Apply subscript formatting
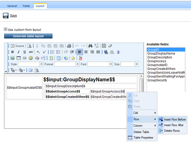The height and width of the screenshot is (143, 191). (x=38, y=52)
